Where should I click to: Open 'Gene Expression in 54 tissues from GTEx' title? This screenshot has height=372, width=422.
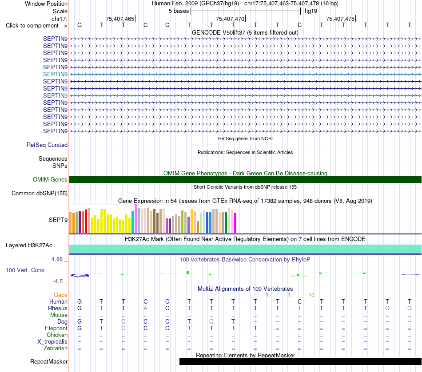point(245,201)
